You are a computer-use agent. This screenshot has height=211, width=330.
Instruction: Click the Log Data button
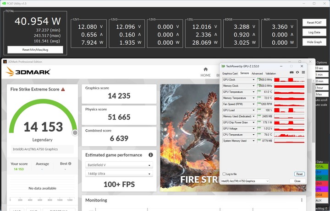pos(314,32)
